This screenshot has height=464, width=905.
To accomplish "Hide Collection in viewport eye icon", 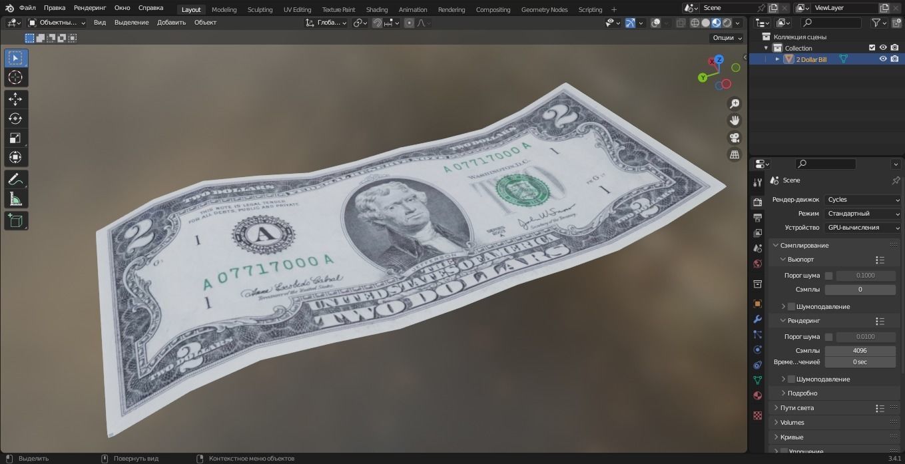I will pos(883,48).
